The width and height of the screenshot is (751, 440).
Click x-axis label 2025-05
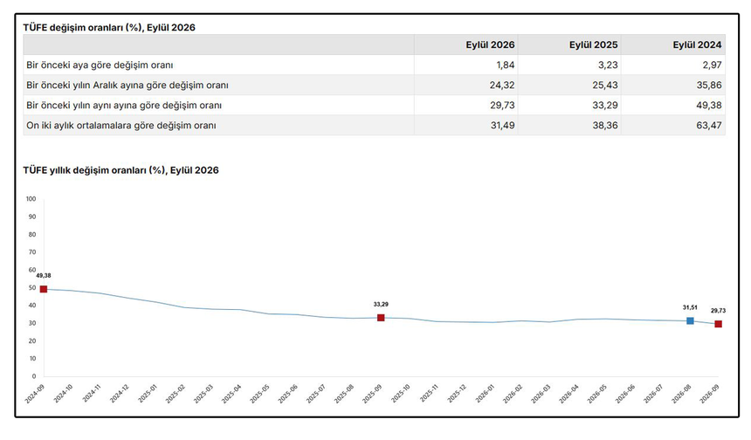click(x=259, y=394)
